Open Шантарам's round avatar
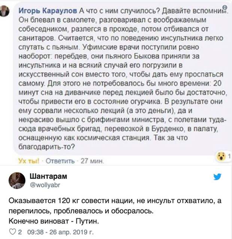 [17, 180]
